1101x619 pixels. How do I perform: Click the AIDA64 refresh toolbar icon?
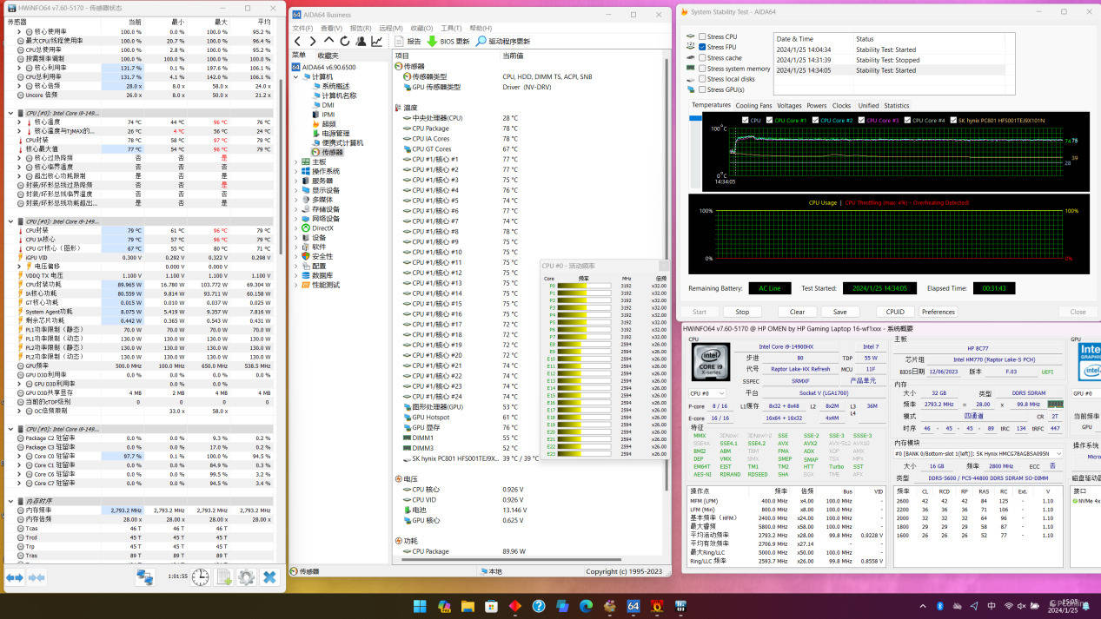344,41
